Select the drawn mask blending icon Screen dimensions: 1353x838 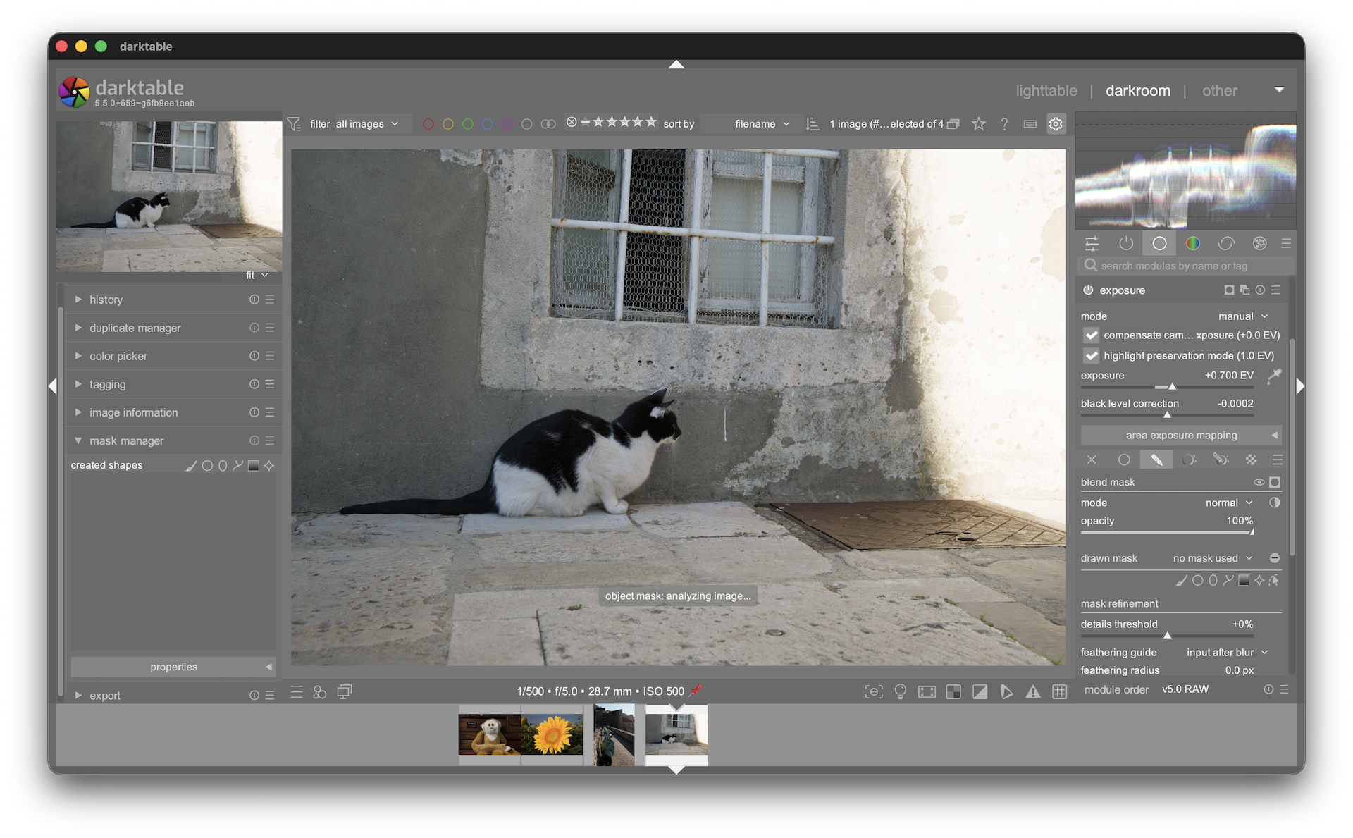point(1156,460)
